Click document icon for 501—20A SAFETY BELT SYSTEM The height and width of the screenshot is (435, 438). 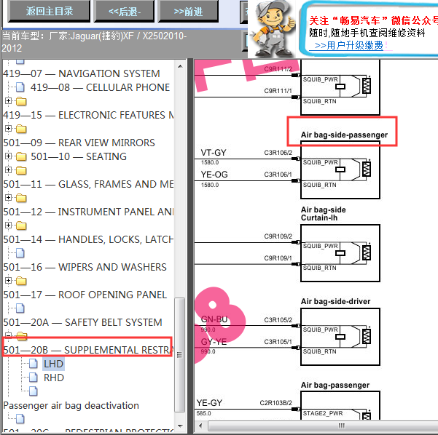[20, 308]
